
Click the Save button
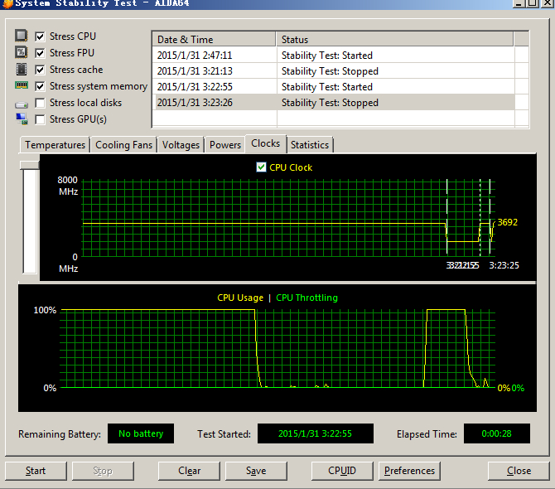tap(256, 471)
